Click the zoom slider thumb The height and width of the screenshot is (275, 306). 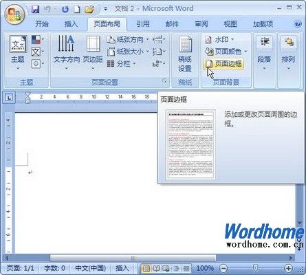pyautogui.click(x=255, y=267)
